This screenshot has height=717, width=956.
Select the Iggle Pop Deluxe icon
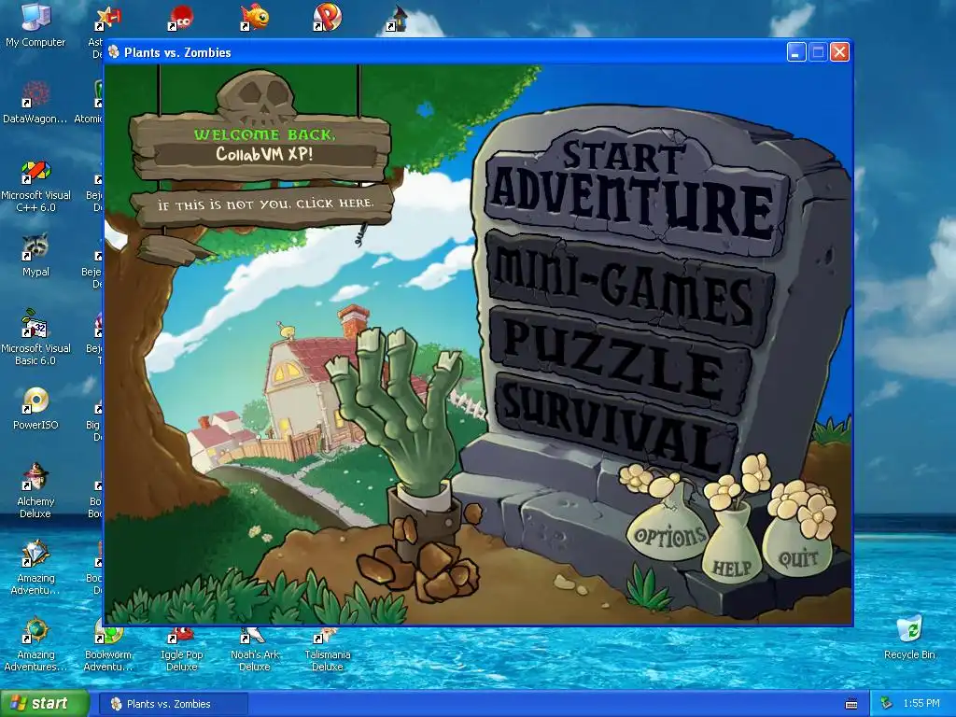182,650
